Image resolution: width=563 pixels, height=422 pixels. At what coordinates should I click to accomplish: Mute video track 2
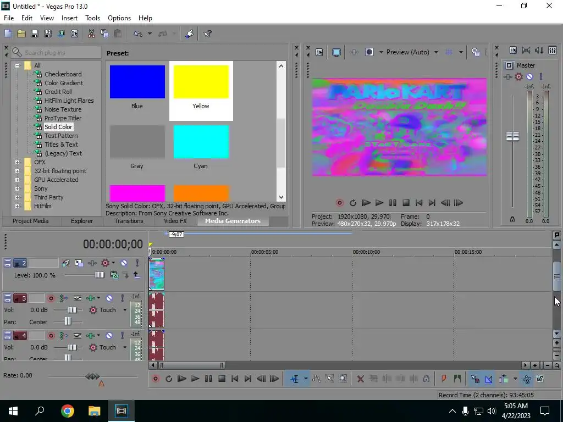point(124,263)
